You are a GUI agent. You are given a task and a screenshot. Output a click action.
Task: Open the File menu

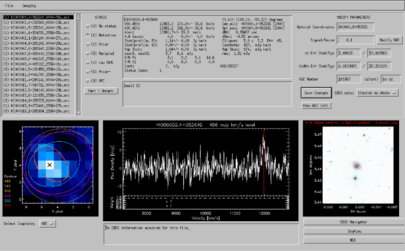pos(9,6)
